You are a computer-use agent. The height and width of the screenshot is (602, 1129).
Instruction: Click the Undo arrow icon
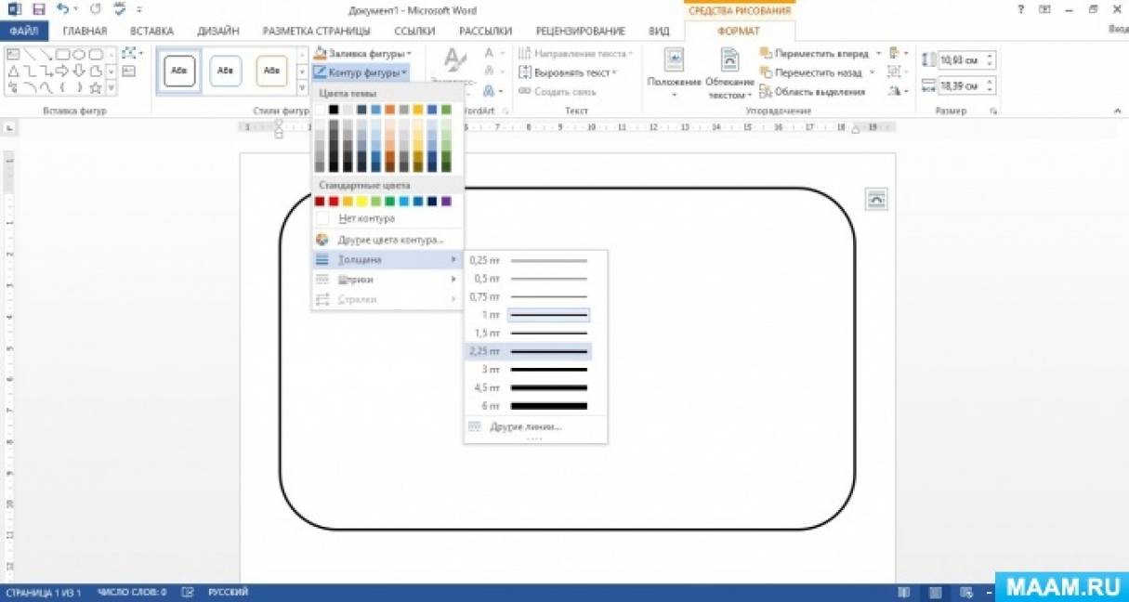click(x=62, y=9)
